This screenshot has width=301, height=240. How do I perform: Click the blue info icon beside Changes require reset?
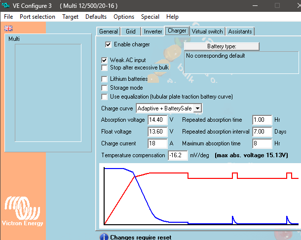tap(104, 237)
